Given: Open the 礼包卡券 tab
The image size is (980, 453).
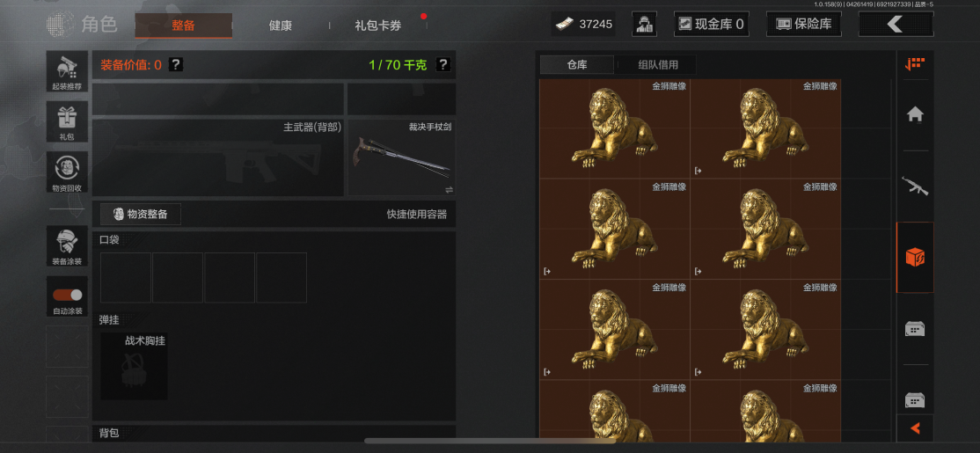Looking at the screenshot, I should (x=378, y=26).
